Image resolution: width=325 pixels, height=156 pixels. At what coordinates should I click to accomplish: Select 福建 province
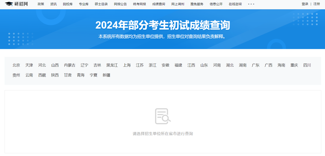178,65
